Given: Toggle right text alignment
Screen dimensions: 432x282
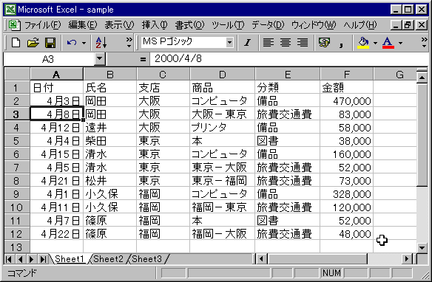Looking at the screenshot, I should (x=303, y=43).
